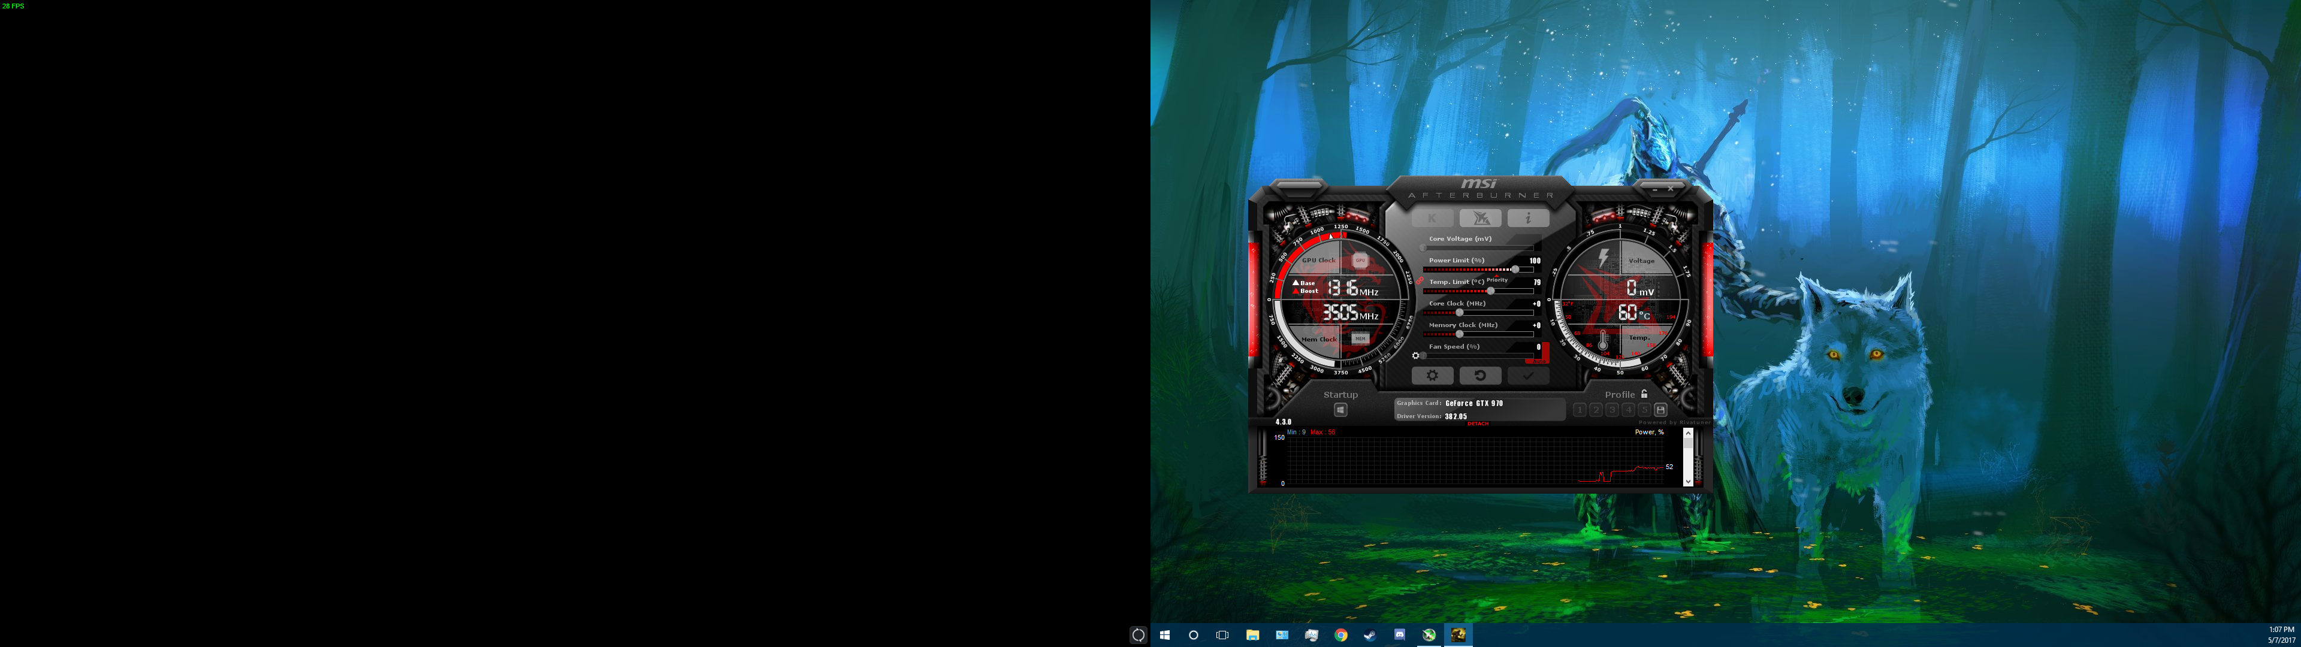Open Task View from the taskbar
Viewport: 2301px width, 647px height.
pos(1223,636)
